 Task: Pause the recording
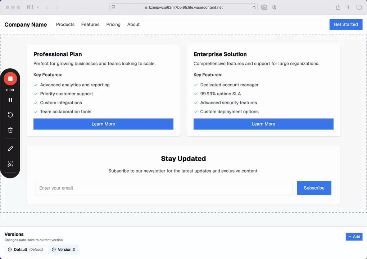10,100
